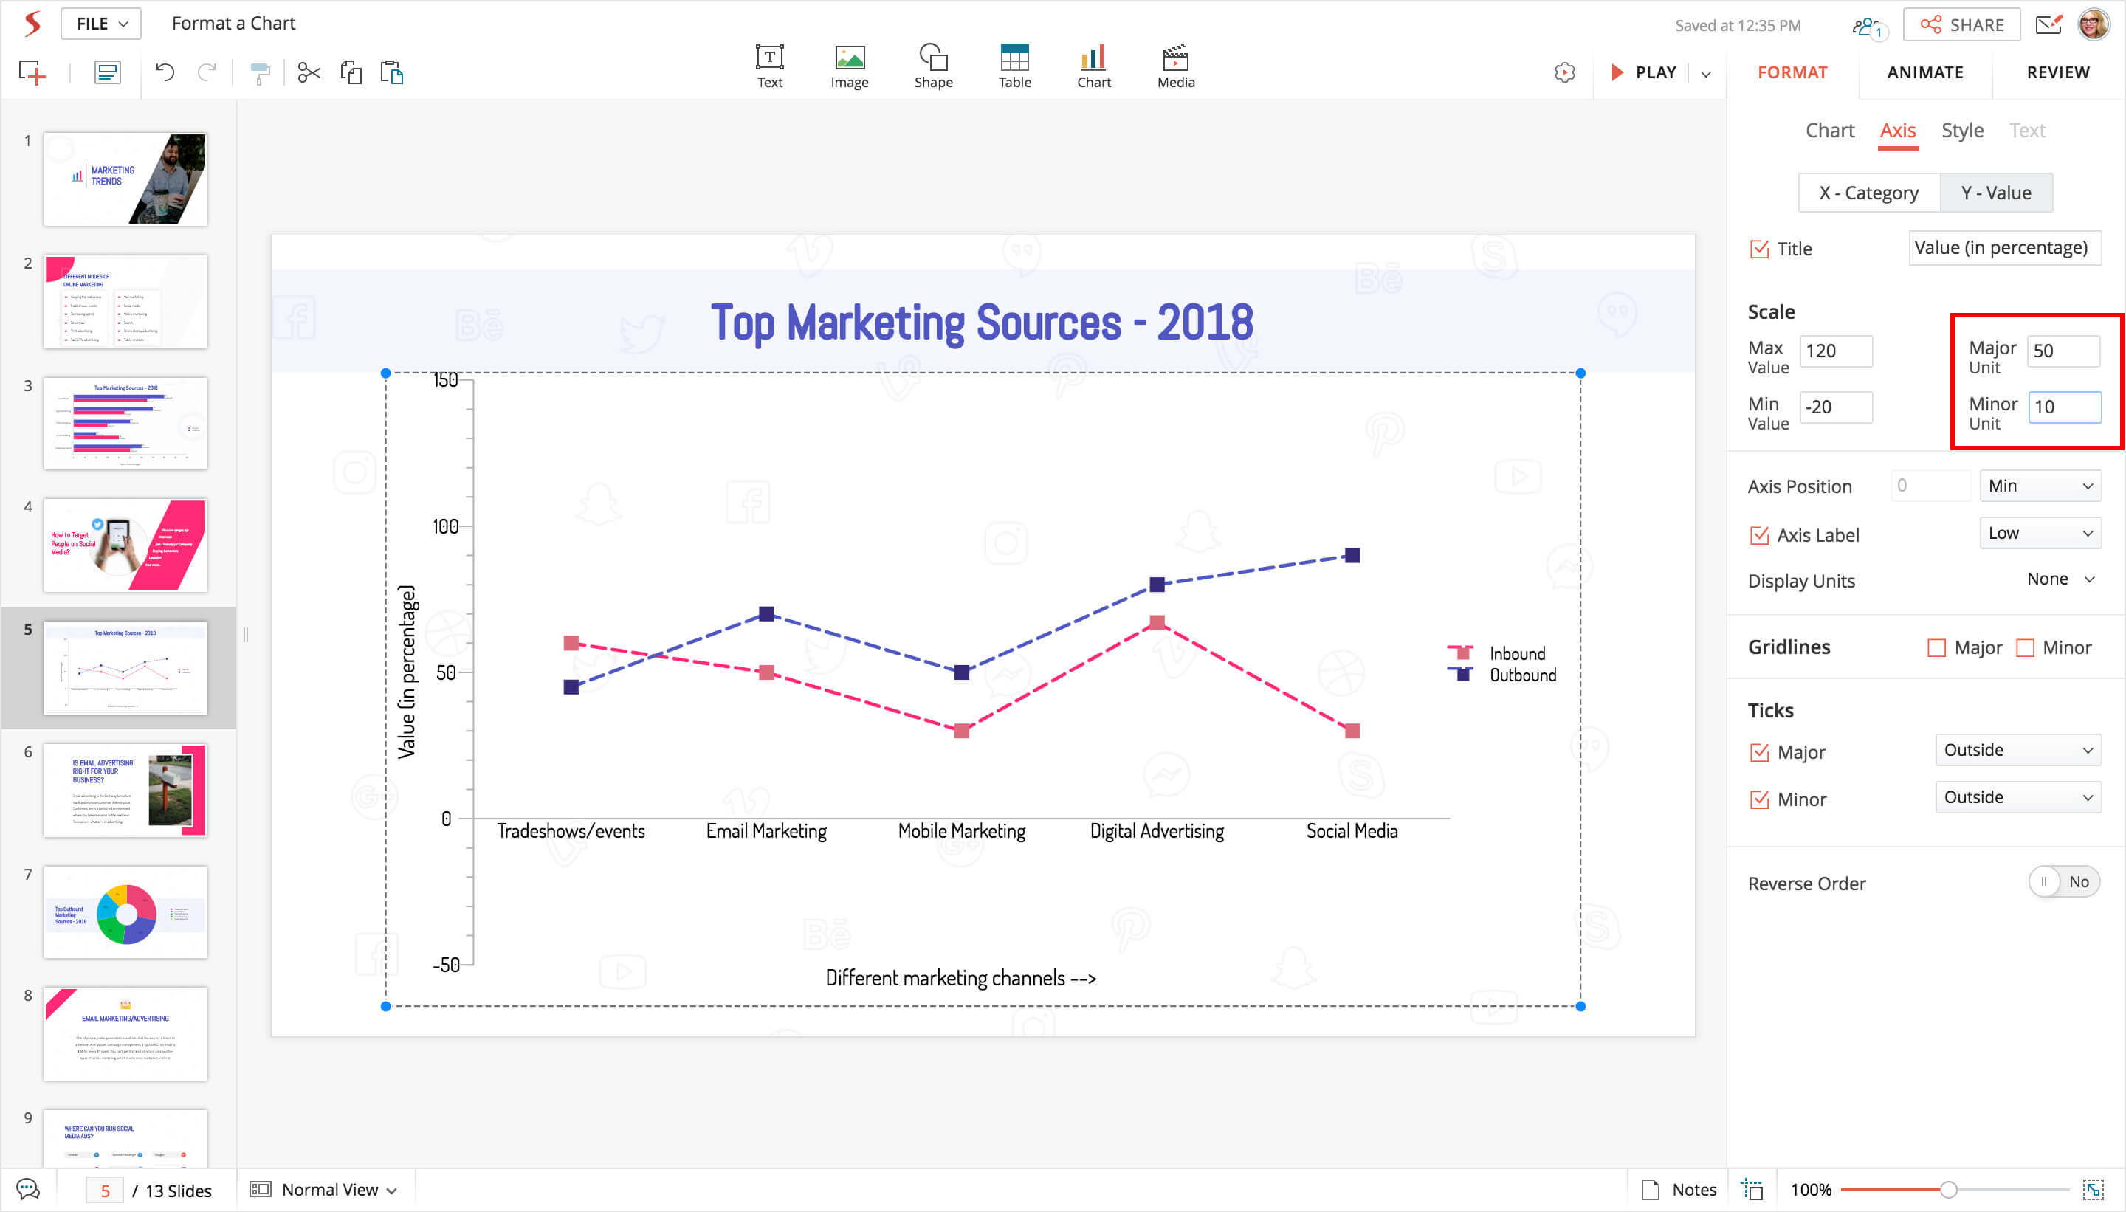
Task: Click the Undo arrow icon
Action: (165, 72)
